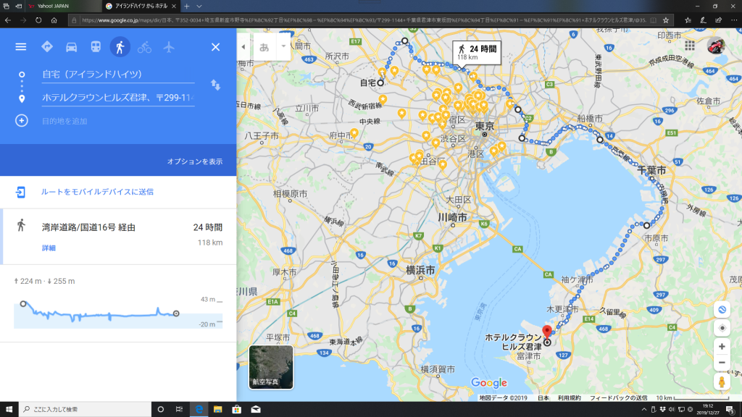
Task: Click フィードバックの送信 link
Action: tap(619, 398)
